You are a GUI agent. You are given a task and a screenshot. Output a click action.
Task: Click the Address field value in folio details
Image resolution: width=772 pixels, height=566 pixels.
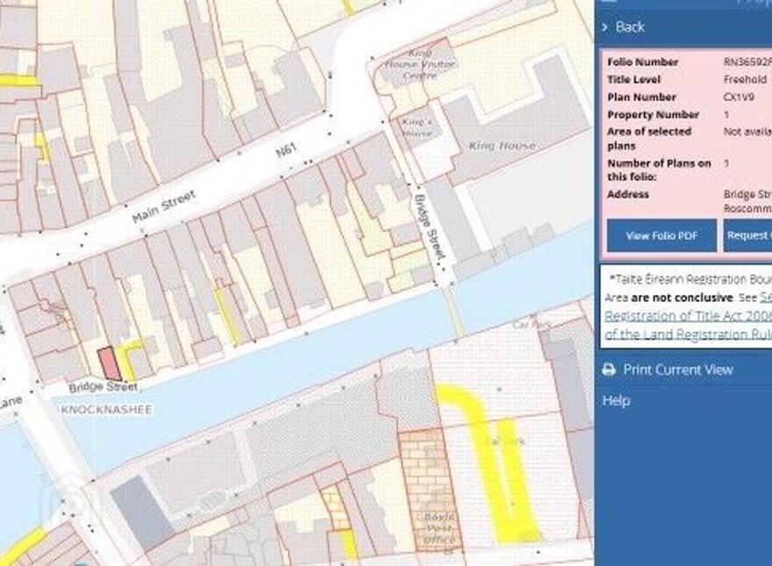click(747, 202)
